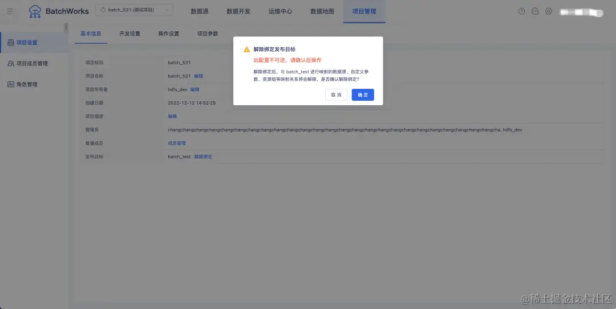
Task: Click 编辑 next to hdfs_dev owner
Action: pyautogui.click(x=195, y=89)
